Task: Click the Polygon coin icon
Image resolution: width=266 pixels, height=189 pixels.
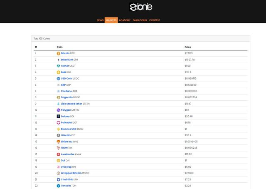Action: coord(58,110)
